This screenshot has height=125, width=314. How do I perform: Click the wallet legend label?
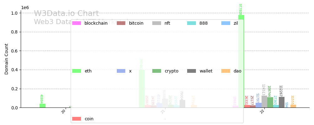[206, 71]
